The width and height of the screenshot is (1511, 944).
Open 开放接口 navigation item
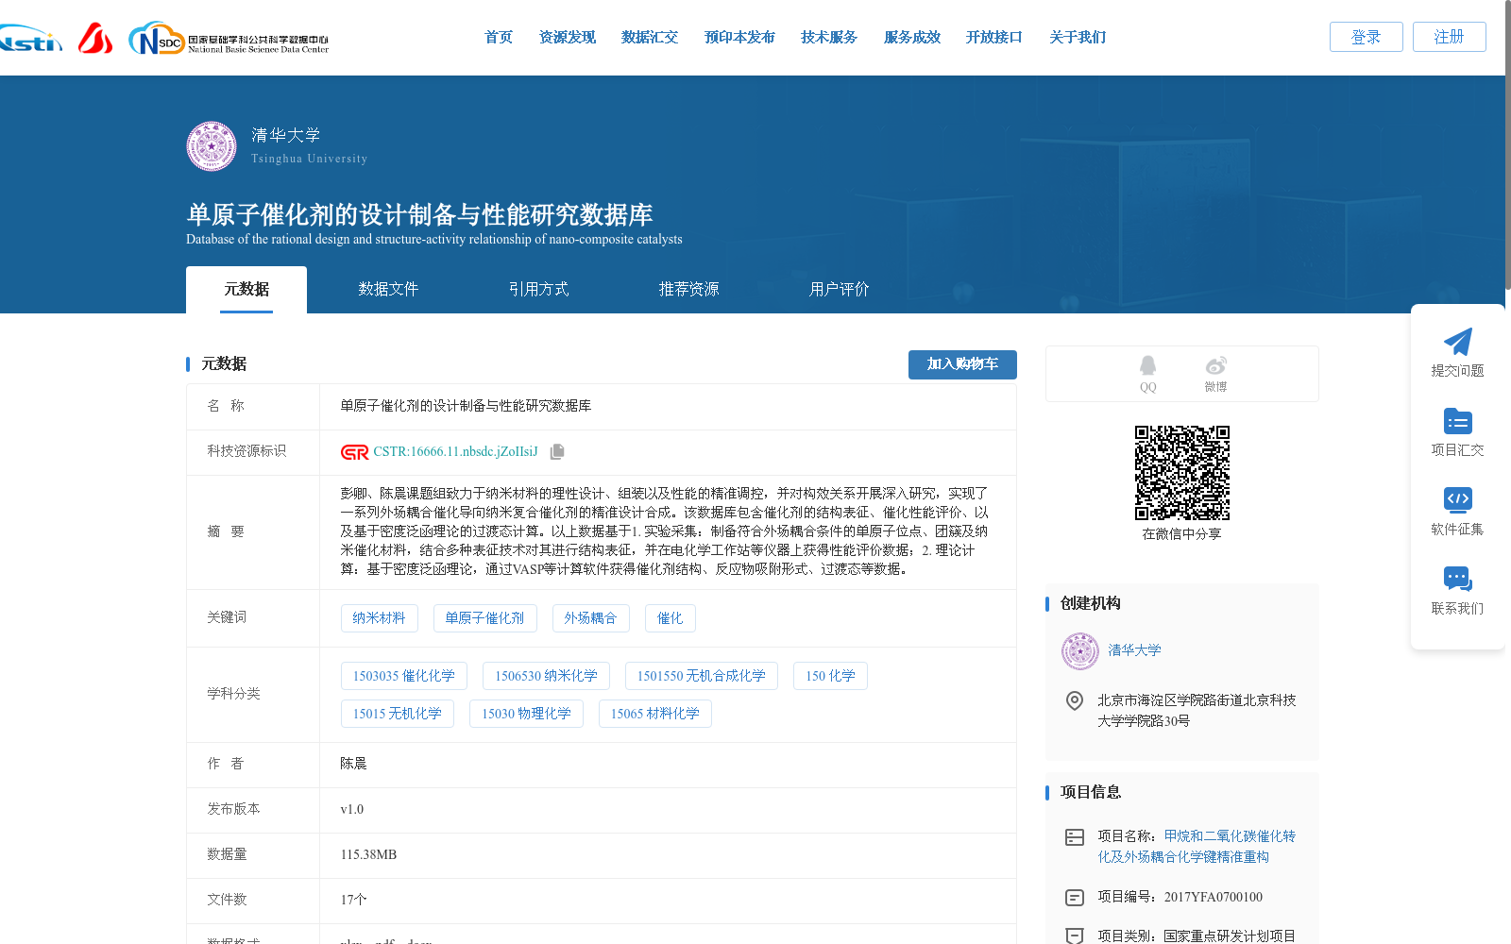994,38
